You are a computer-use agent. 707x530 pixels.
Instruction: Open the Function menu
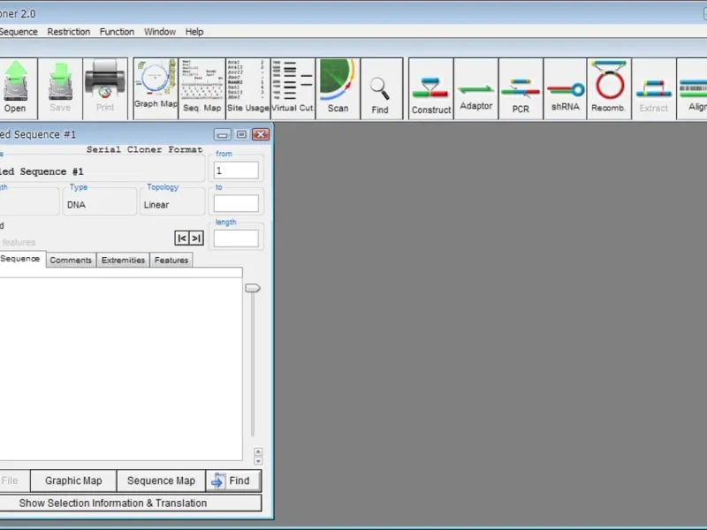coord(117,32)
